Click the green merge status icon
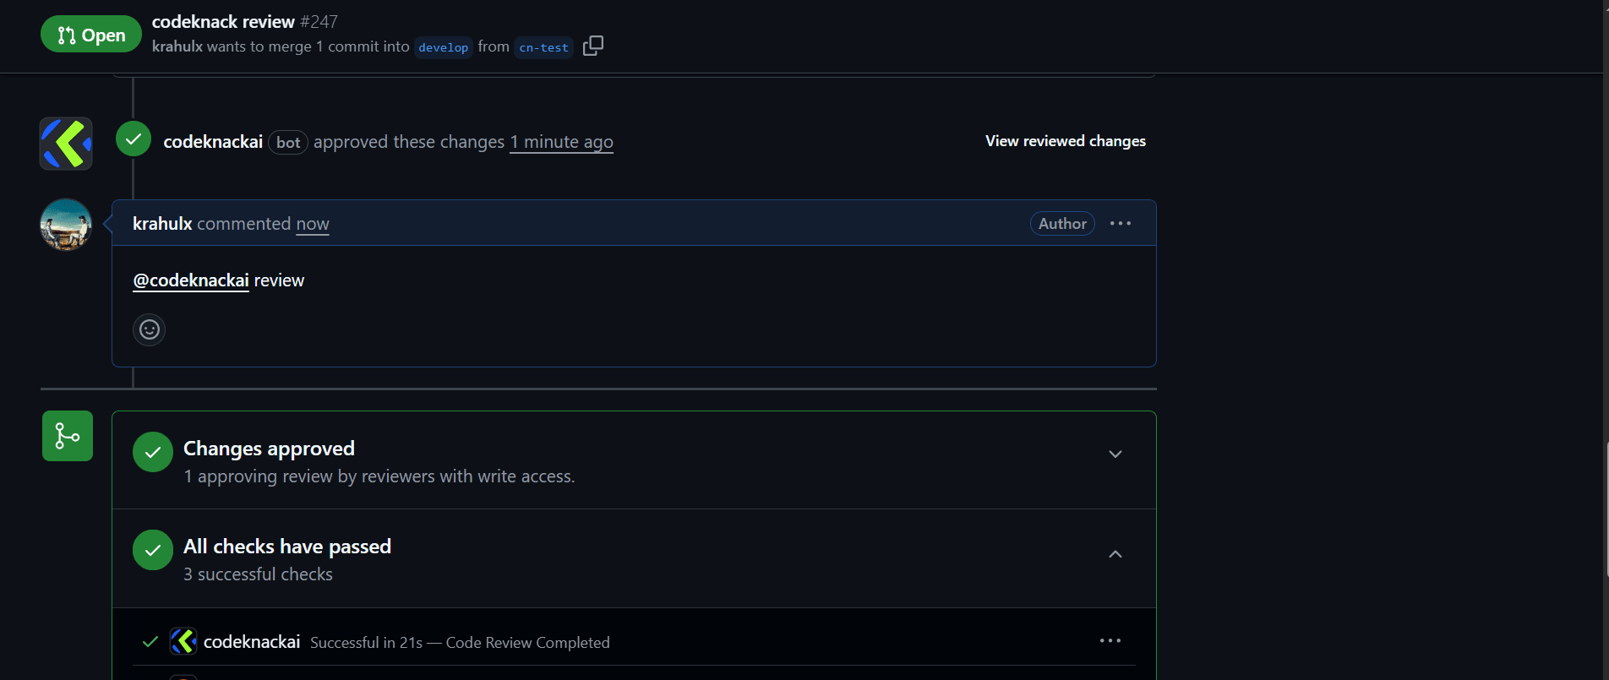The width and height of the screenshot is (1609, 680). (x=68, y=436)
